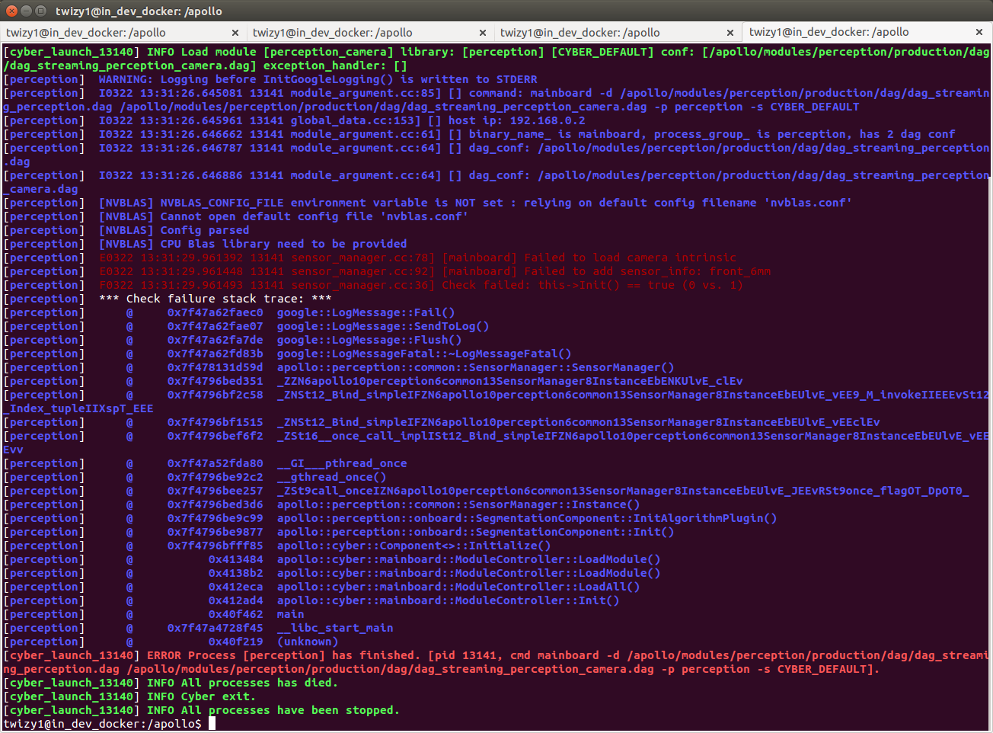
Task: Click the '(unknown)' stack frame
Action: pos(308,642)
